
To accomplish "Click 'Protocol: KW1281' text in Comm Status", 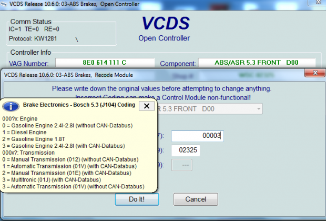I will point(33,38).
